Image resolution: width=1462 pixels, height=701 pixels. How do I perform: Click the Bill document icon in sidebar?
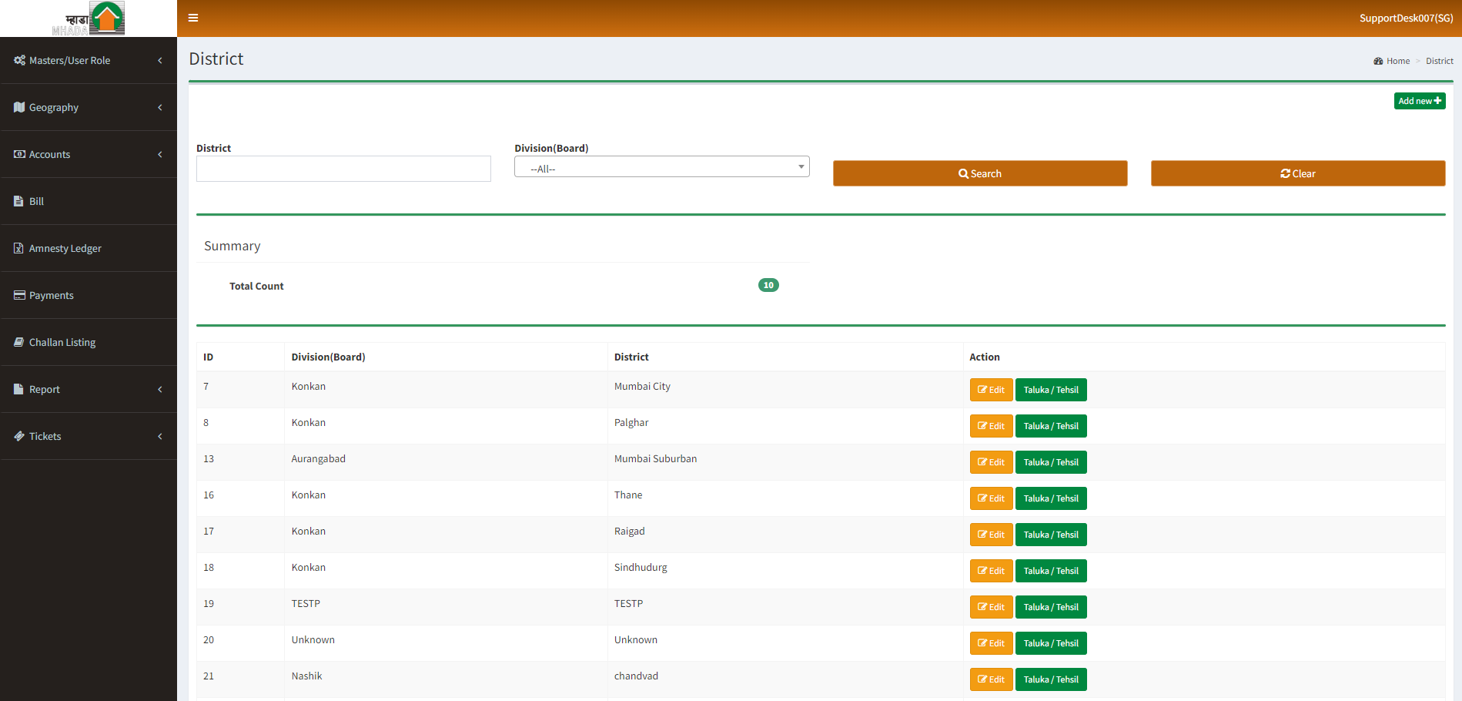(x=19, y=201)
